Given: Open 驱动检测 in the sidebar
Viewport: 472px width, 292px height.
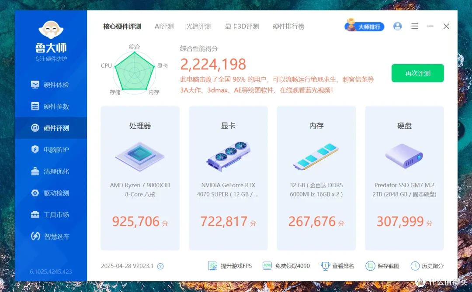Looking at the screenshot, I should click(50, 193).
